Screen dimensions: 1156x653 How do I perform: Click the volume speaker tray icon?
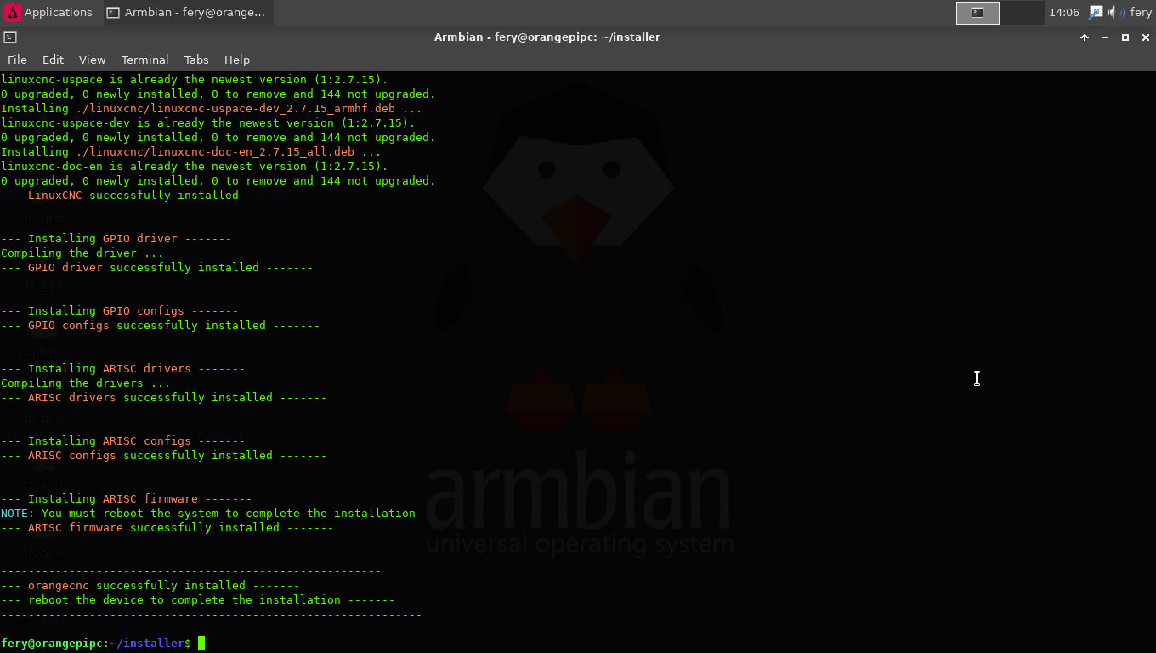click(1115, 12)
